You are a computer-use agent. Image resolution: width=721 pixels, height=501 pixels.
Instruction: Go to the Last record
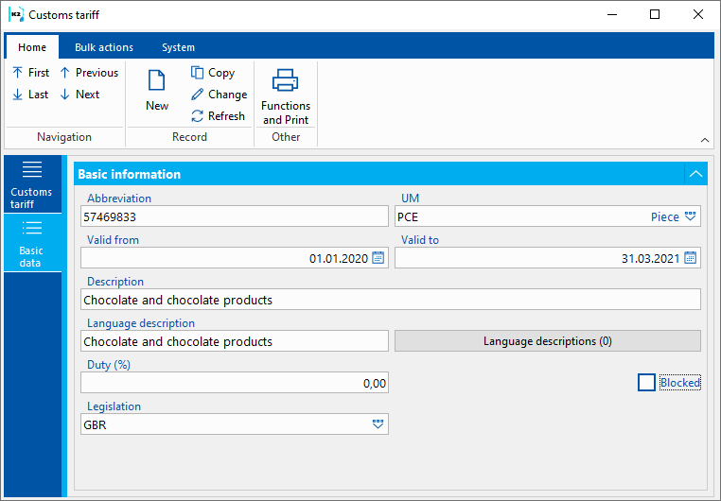click(30, 95)
